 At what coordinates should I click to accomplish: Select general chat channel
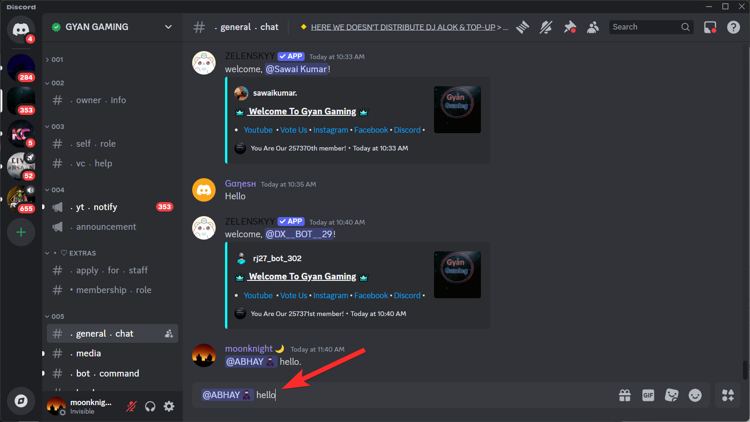coord(112,334)
